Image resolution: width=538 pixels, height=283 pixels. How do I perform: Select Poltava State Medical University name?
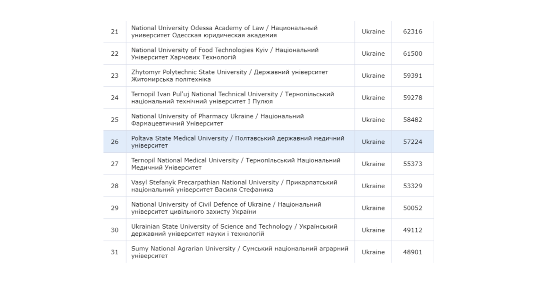[237, 141]
